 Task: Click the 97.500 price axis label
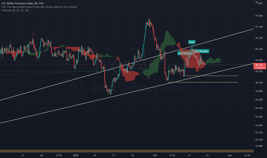pyautogui.click(x=259, y=16)
